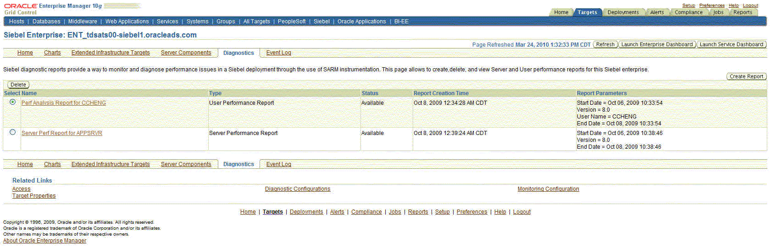Switch to the Targets main tab
770x248 pixels.
tap(587, 12)
